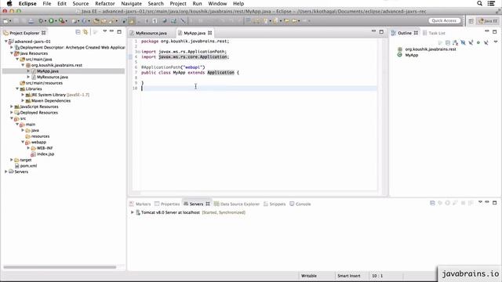This screenshot has height=282, width=502.
Task: Click the Project Explorer horizontal scrollbar
Action: pyautogui.click(x=60, y=267)
